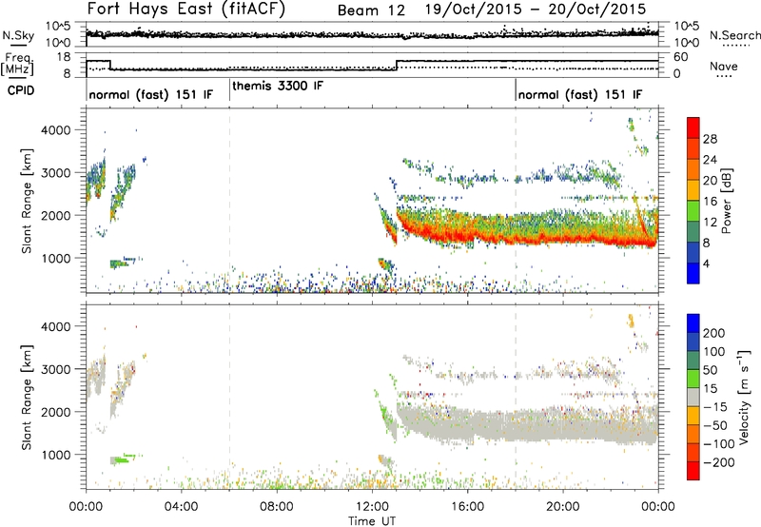Click the '60' label on the Nave axis

(681, 57)
